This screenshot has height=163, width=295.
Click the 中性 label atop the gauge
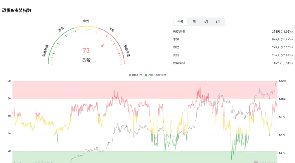click(86, 21)
